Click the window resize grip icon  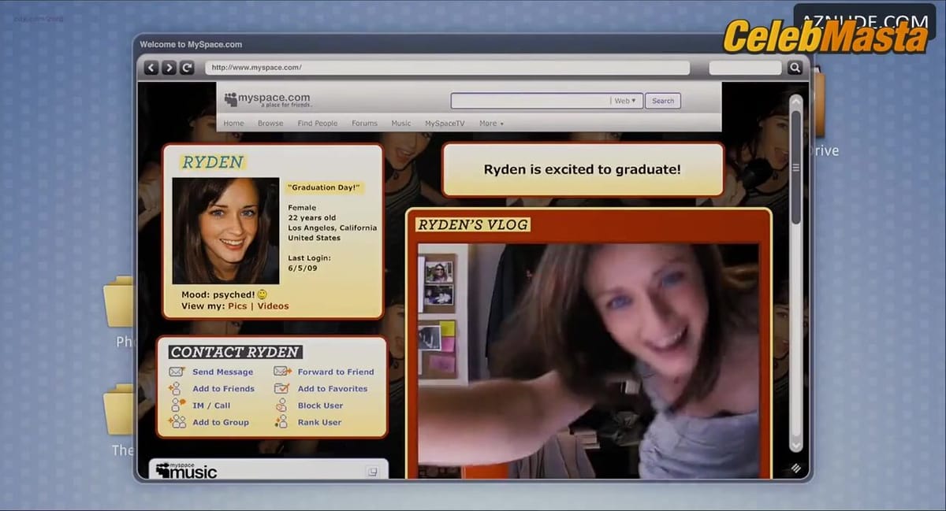pyautogui.click(x=795, y=468)
